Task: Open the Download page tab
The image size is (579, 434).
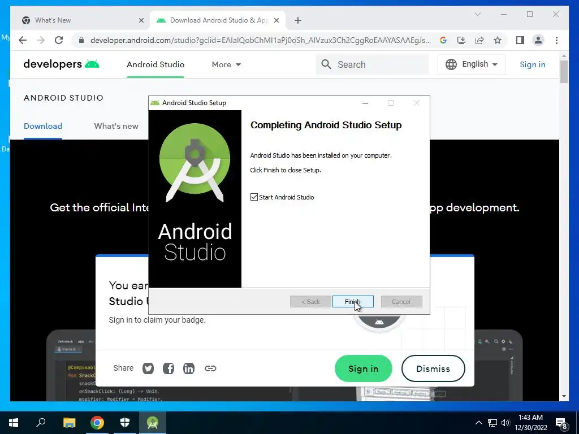Action: click(x=43, y=126)
